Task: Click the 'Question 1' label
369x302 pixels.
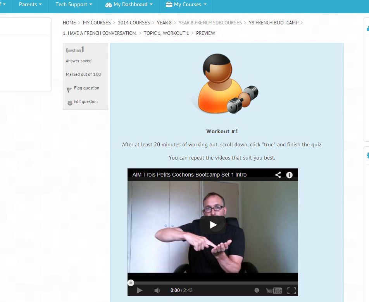Action: click(75, 50)
